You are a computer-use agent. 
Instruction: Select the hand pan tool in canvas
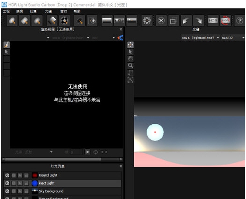click(x=130, y=59)
